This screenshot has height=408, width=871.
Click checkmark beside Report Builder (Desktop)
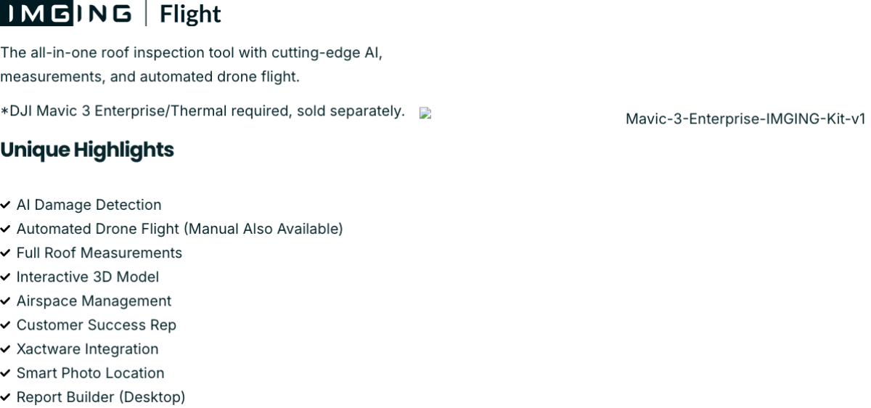(6, 397)
